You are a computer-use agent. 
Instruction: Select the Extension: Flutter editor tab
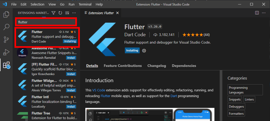[101, 13]
